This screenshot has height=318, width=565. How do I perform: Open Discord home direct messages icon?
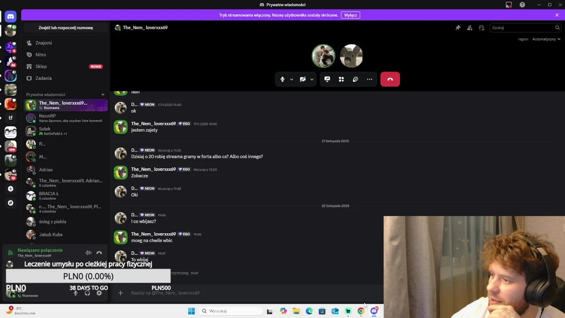point(11,16)
